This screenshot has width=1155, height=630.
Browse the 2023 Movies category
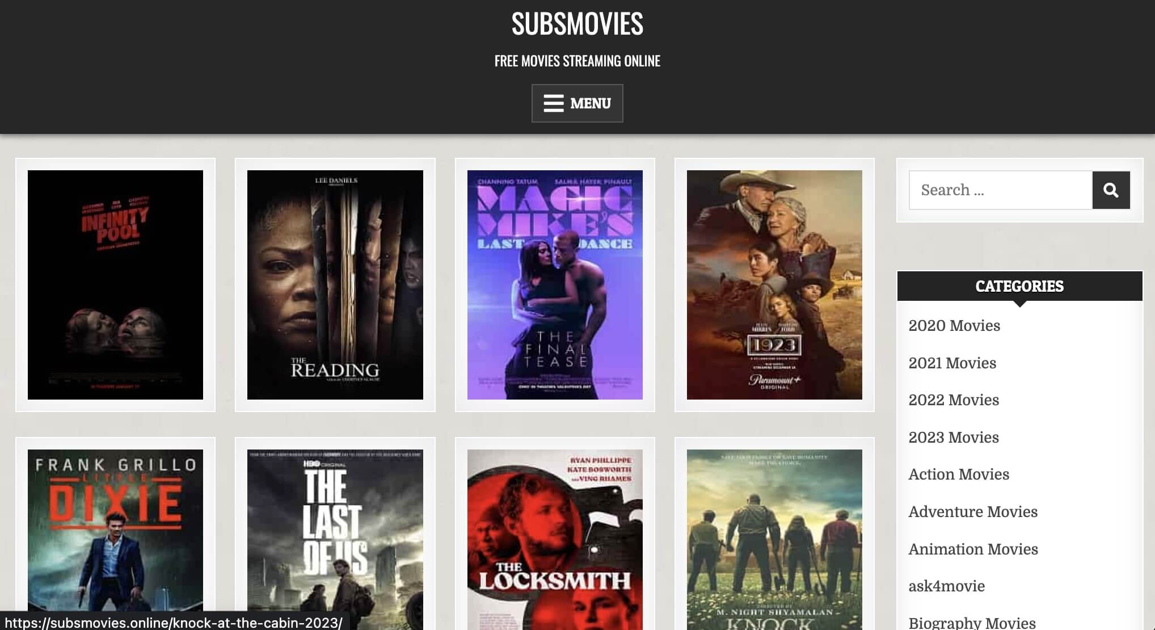[x=954, y=438]
